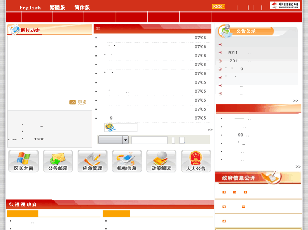Viewport: 308px width, 230px height.
Task: Open the 透视政府 section heading
Action: coord(26,204)
